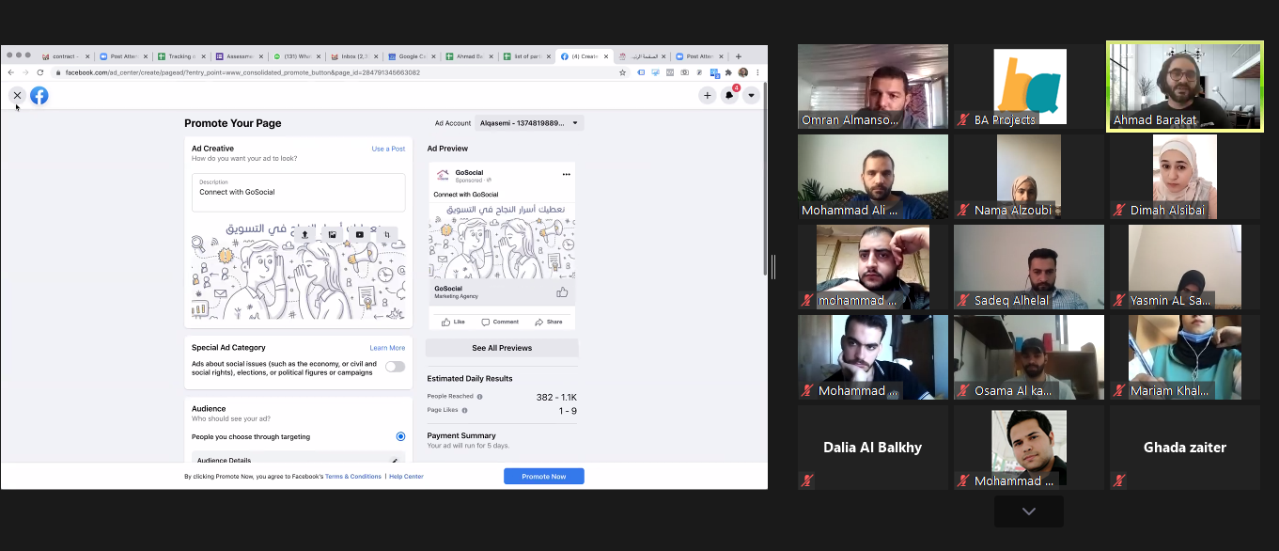Open the Use a Post link
Viewport: 1279px width, 551px height.
pyautogui.click(x=388, y=149)
